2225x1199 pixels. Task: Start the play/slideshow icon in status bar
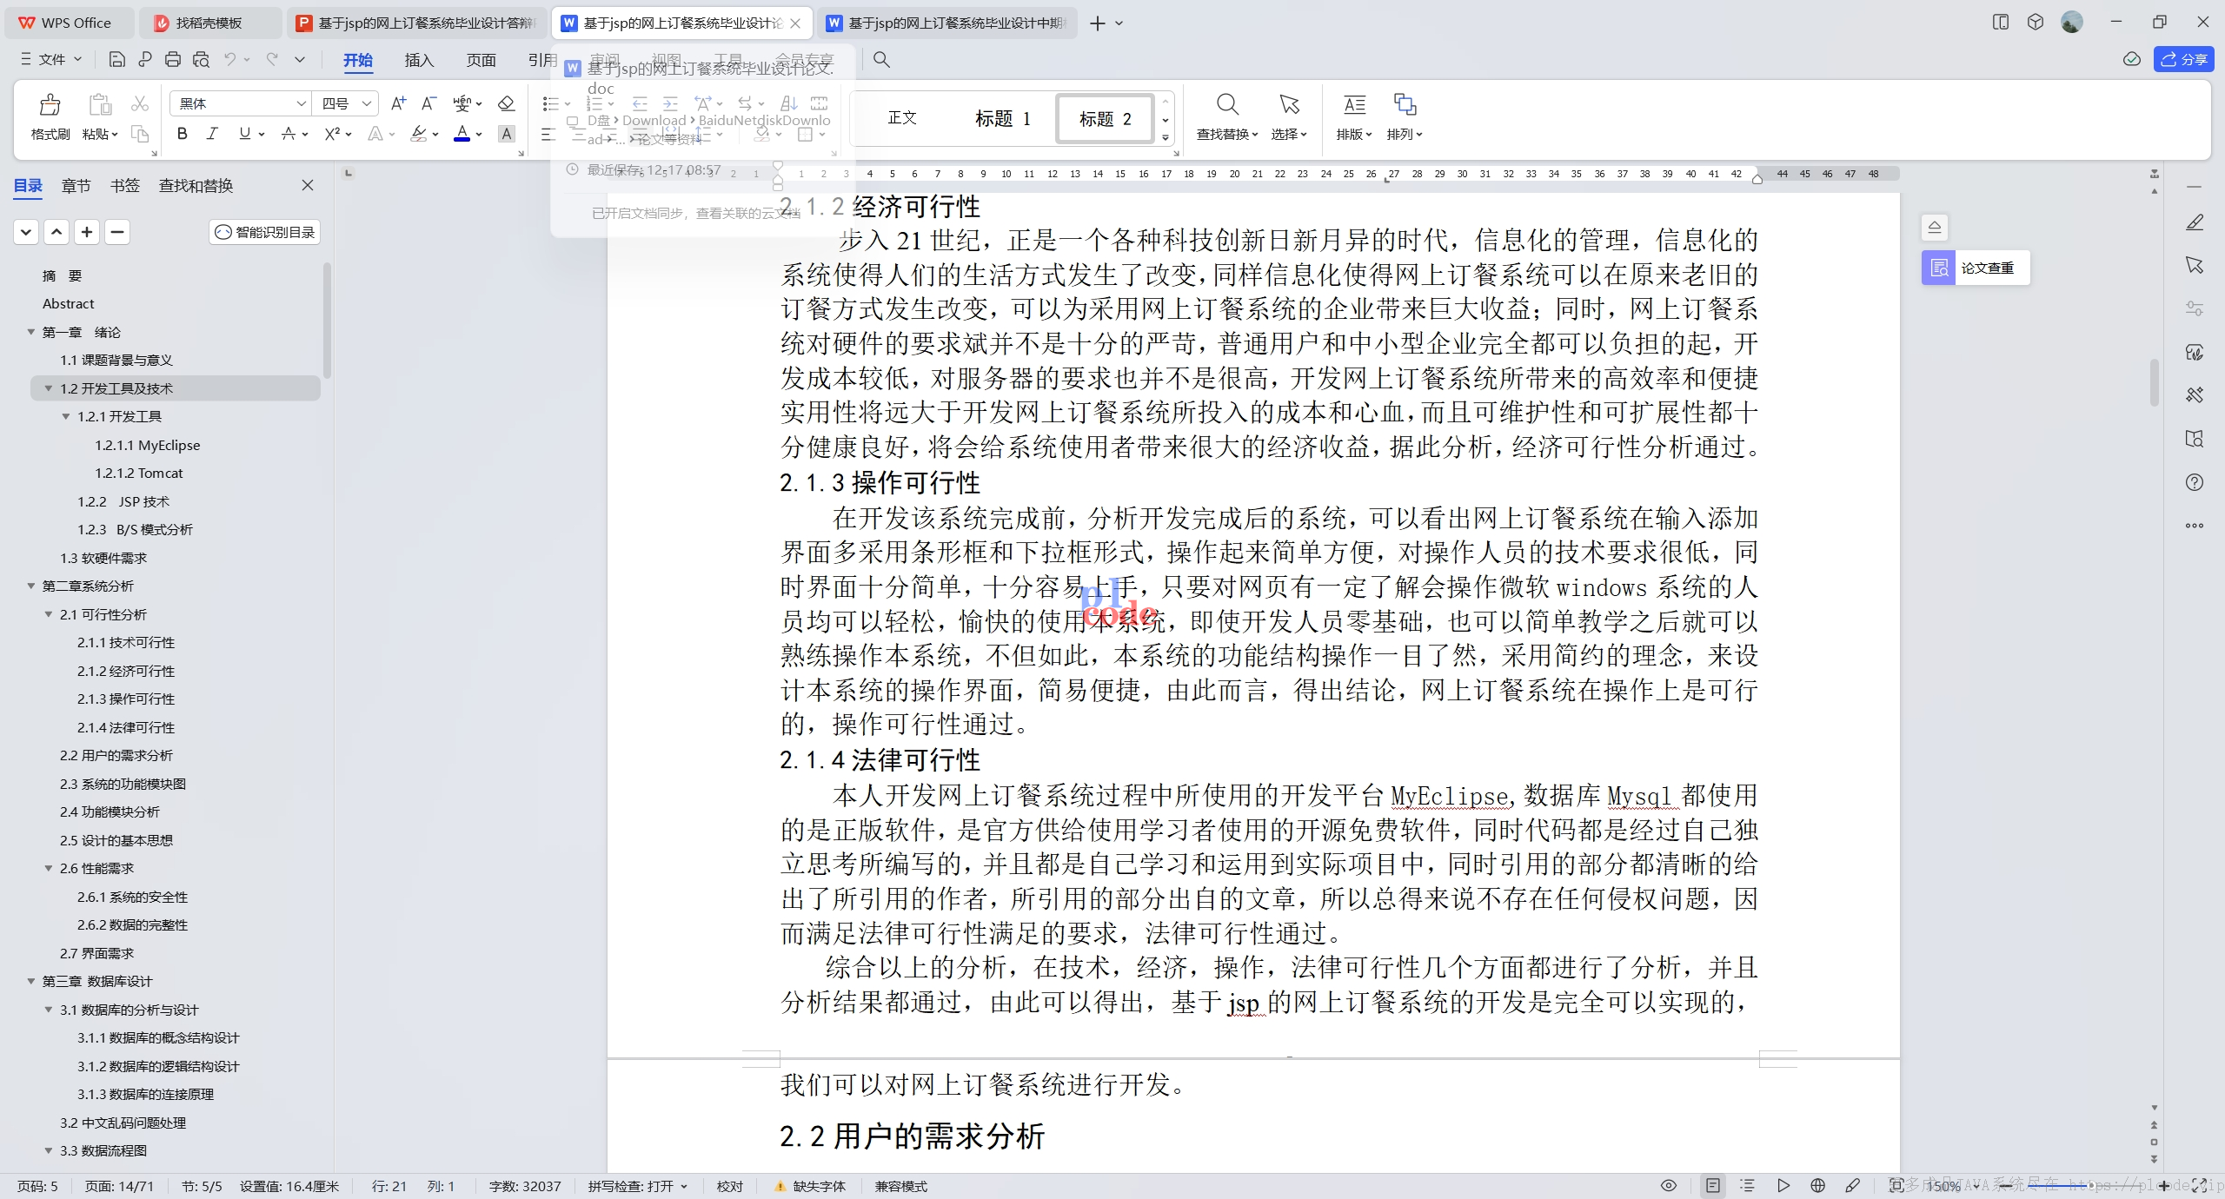coord(1783,1185)
